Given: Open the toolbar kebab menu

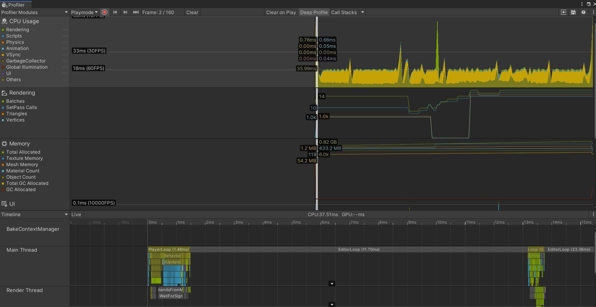Looking at the screenshot, I should (593, 12).
